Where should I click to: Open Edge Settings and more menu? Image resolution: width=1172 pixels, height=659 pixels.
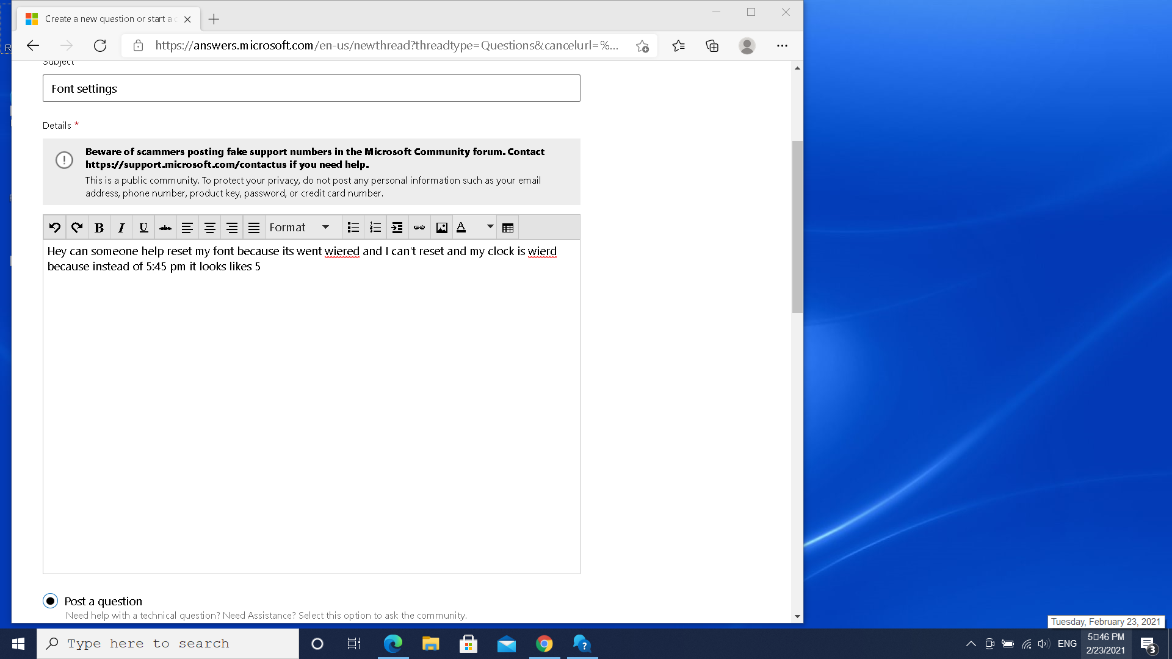[782, 46]
